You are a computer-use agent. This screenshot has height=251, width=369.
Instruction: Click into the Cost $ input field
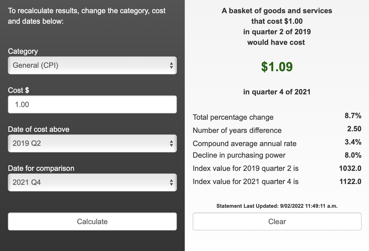(x=92, y=104)
